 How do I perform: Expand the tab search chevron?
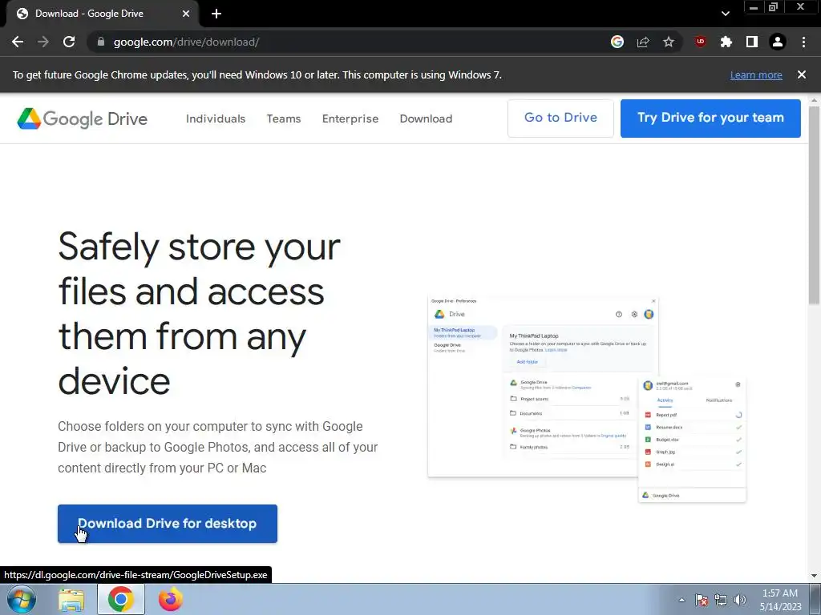725,14
